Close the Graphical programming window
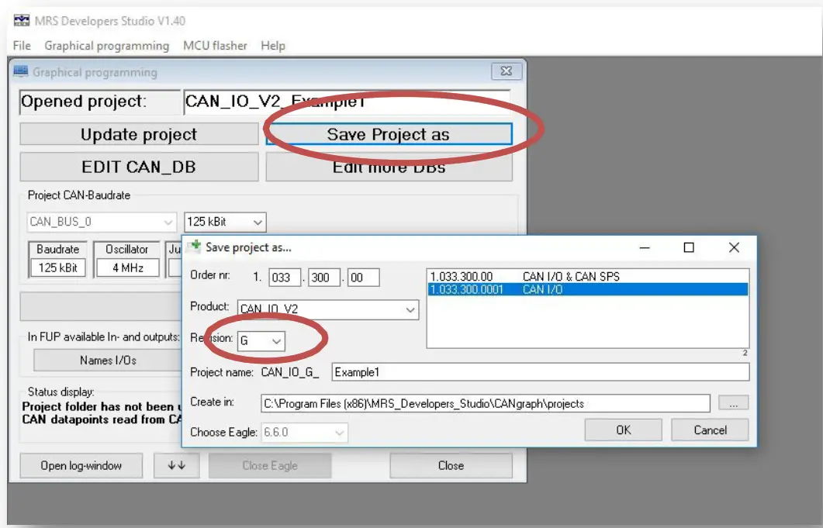 [507, 71]
